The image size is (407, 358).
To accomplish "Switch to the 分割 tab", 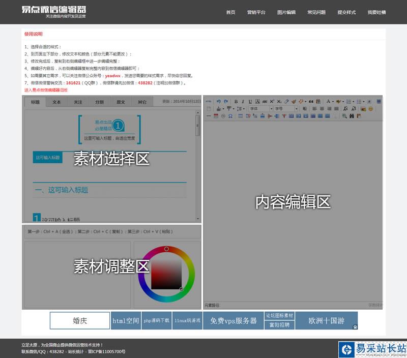I will coord(99,102).
